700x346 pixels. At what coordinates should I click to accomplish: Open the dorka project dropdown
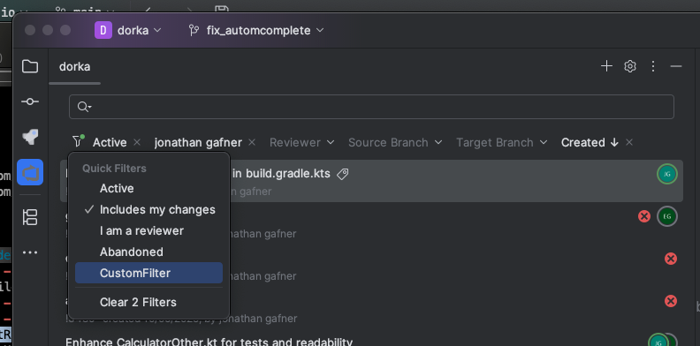(x=140, y=30)
